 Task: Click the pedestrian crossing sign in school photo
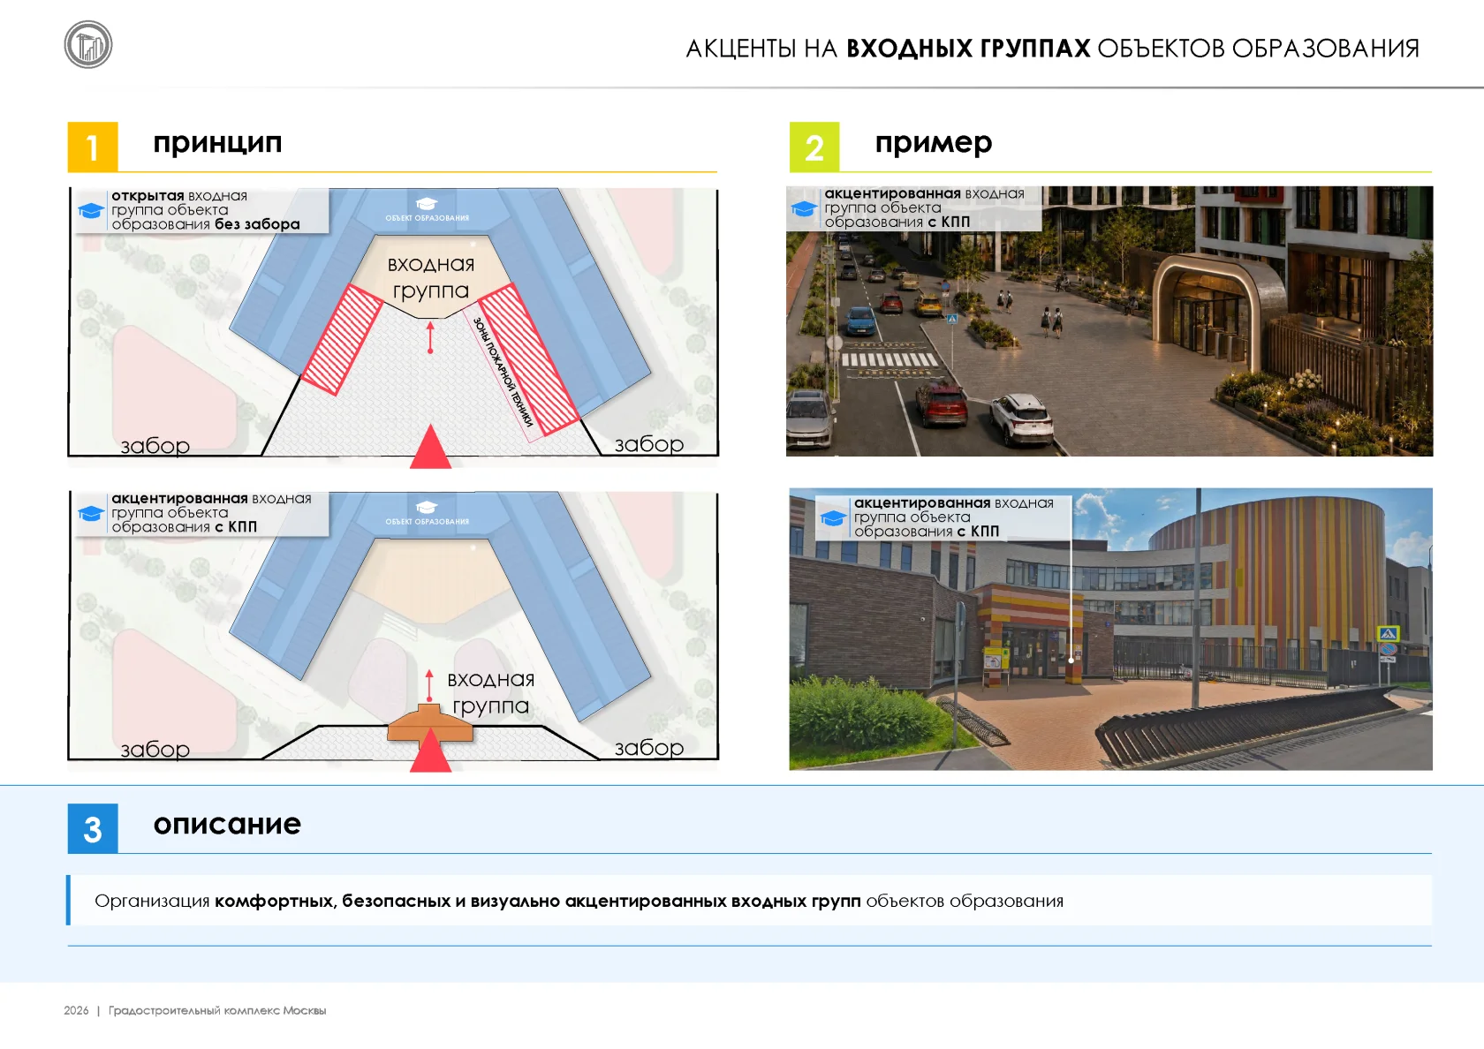click(x=1389, y=634)
